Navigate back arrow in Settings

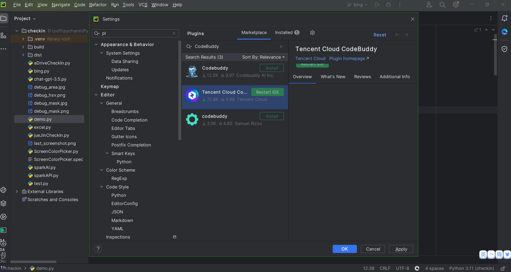[x=397, y=35]
